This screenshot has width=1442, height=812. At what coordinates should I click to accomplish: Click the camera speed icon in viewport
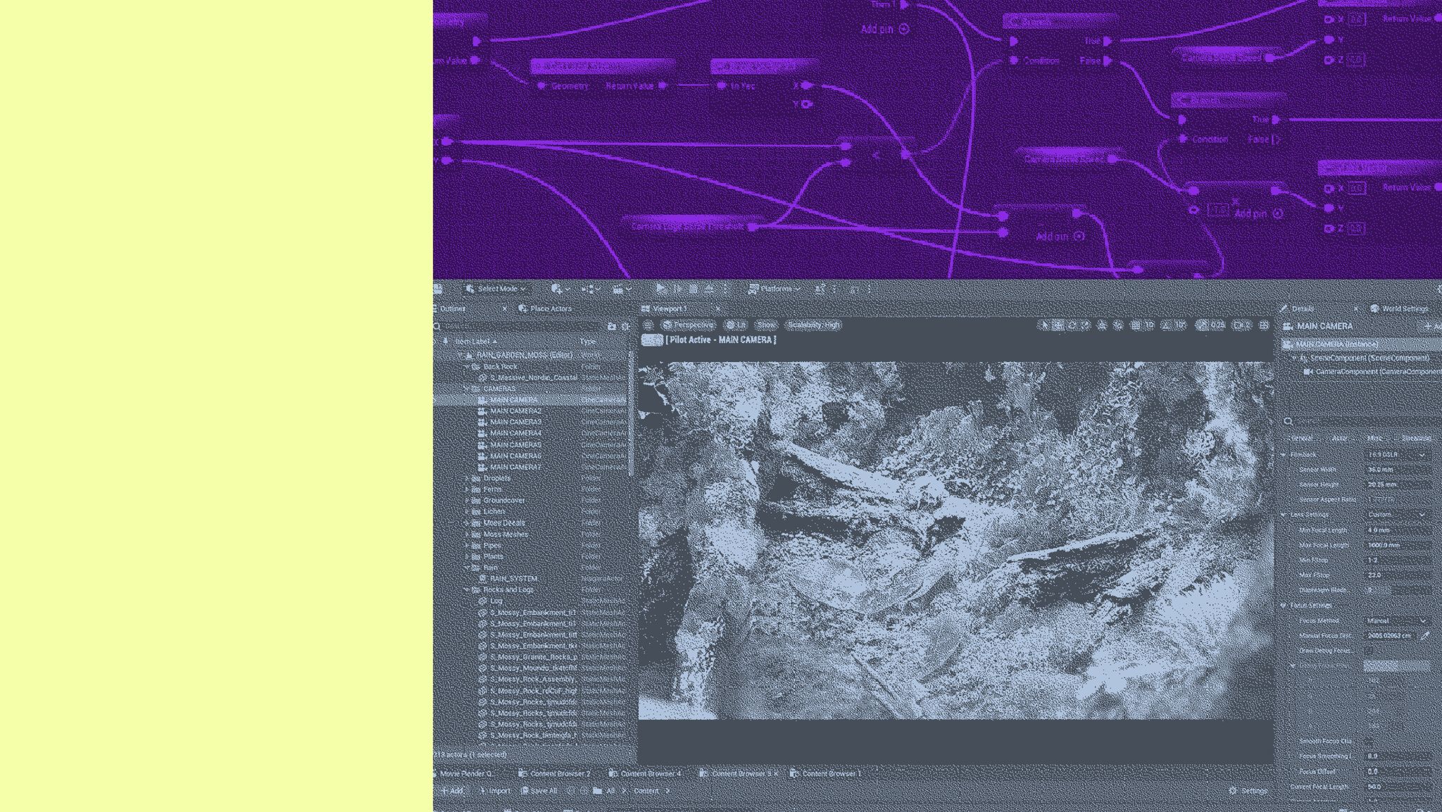[1239, 325]
